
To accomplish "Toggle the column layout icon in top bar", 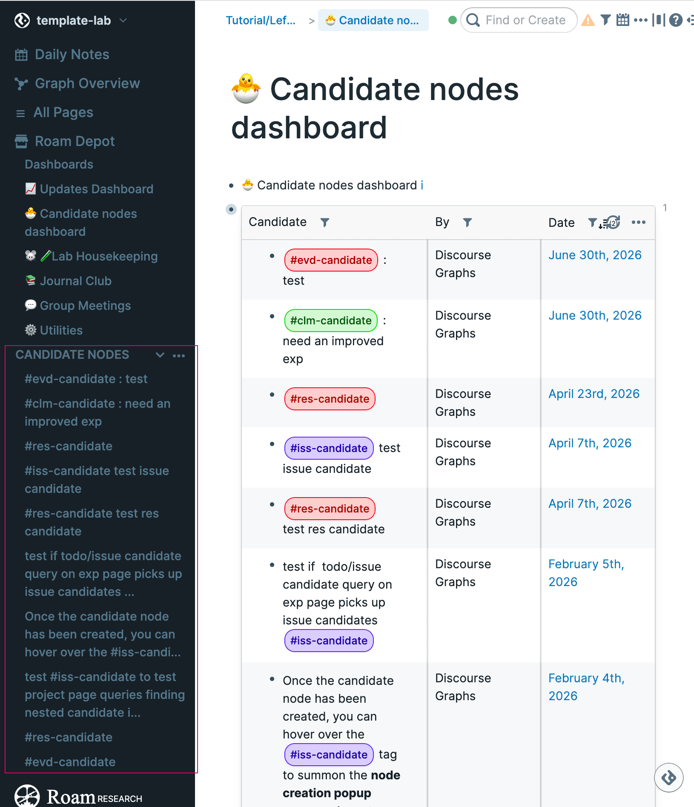I will coord(658,20).
